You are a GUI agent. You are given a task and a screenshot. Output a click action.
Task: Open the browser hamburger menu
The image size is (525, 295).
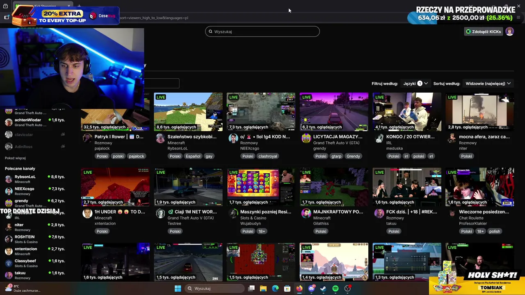tap(518, 18)
